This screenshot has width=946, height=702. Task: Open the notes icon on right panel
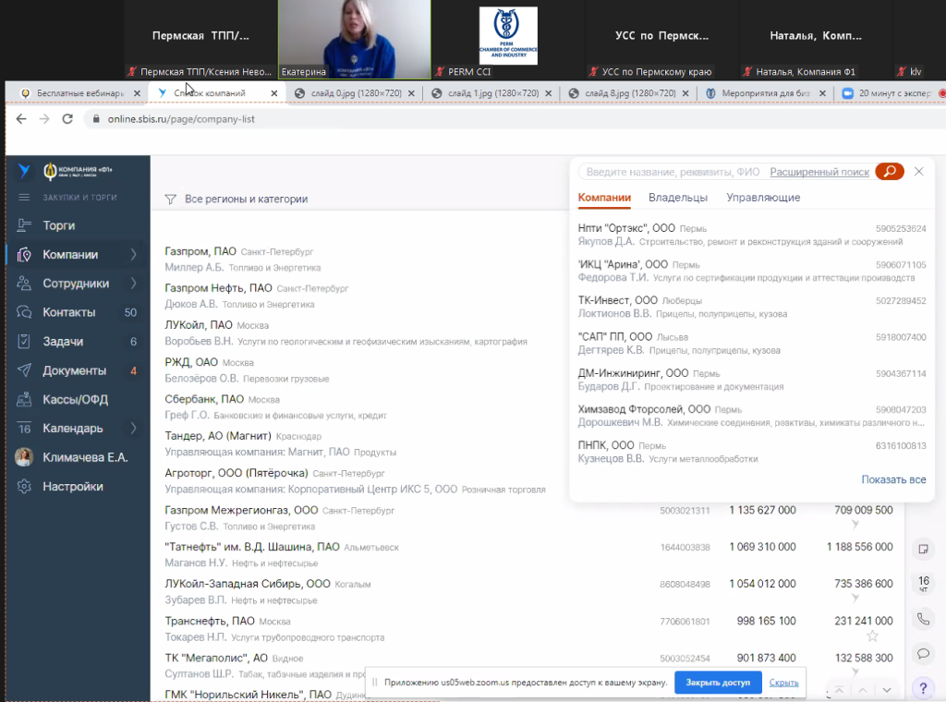pyautogui.click(x=923, y=549)
